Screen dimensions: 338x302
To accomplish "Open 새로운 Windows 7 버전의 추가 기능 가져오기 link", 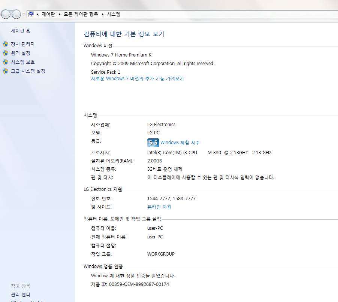I will (138, 79).
